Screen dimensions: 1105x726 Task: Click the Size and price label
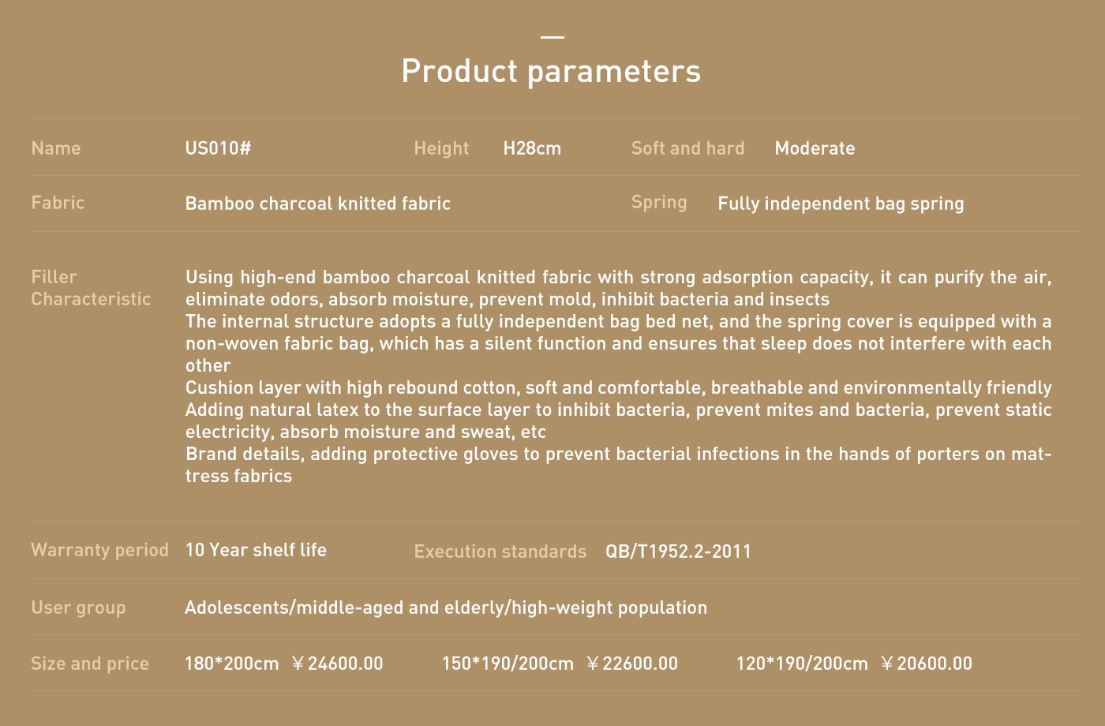pos(90,664)
